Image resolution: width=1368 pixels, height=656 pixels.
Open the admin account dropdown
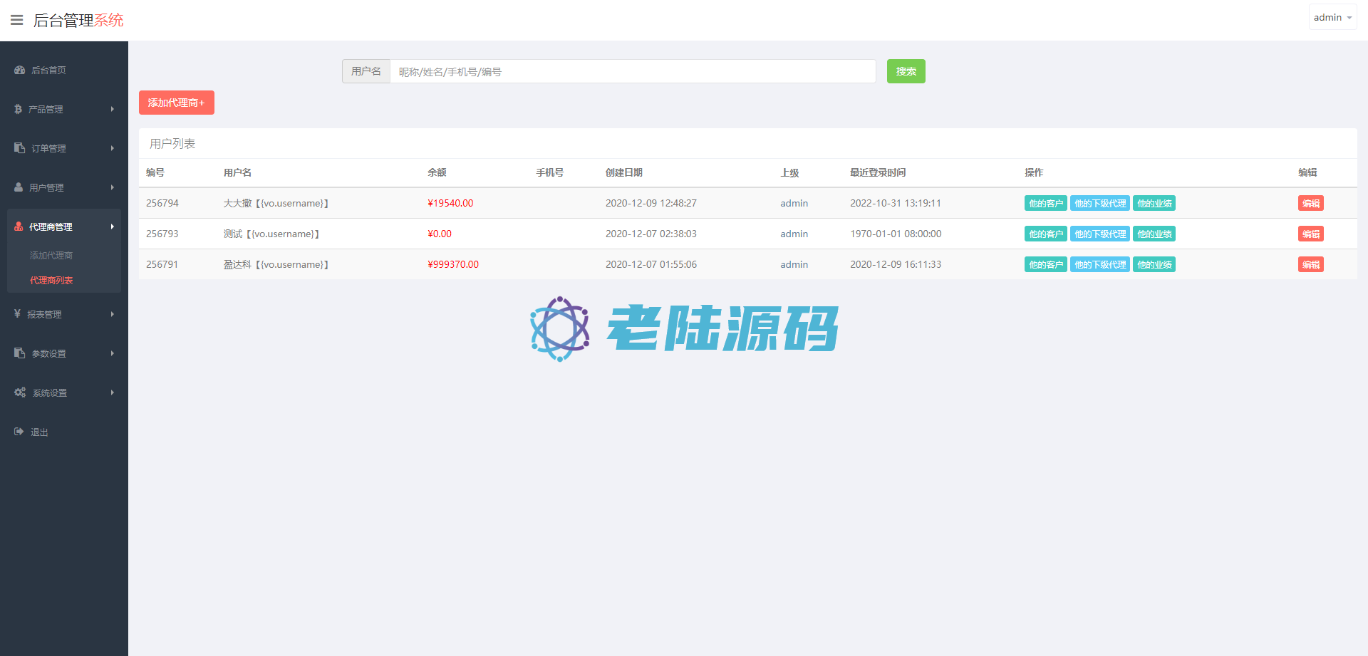tap(1332, 18)
